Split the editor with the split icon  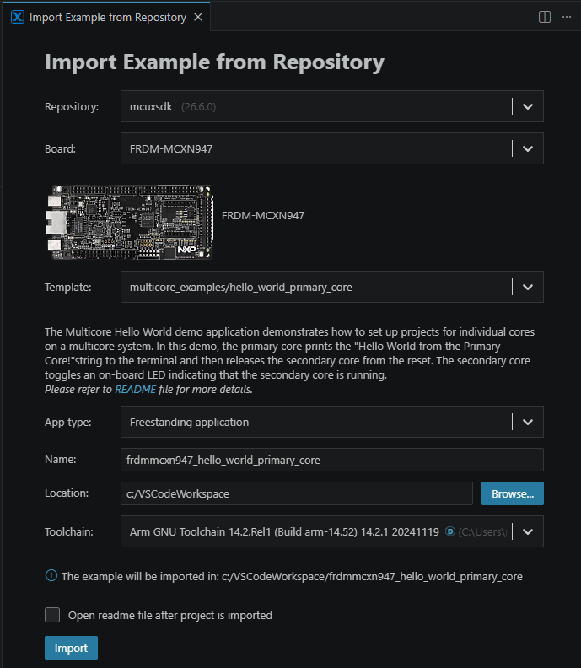coord(545,17)
